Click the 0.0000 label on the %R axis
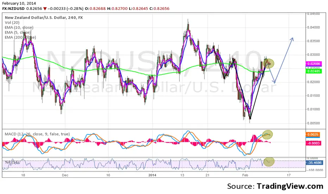Viewport: 328px width, 194px height. (312, 158)
